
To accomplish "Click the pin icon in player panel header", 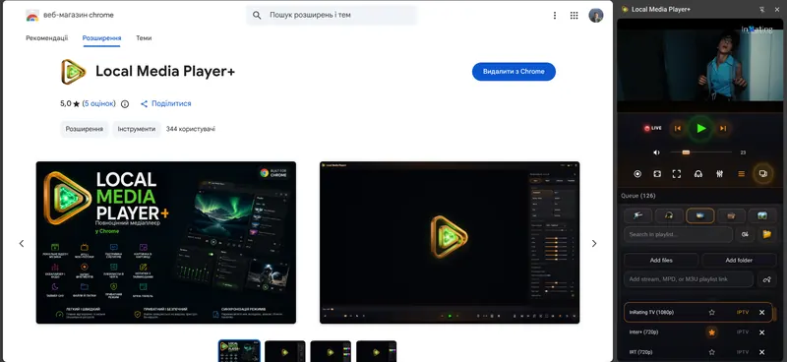I will [762, 9].
